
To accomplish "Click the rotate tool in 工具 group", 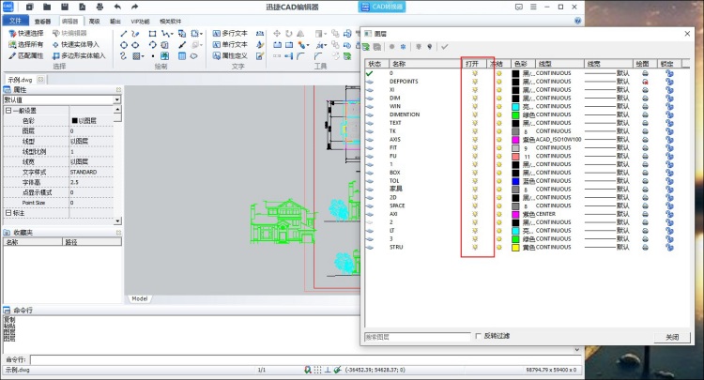I will pyautogui.click(x=289, y=34).
